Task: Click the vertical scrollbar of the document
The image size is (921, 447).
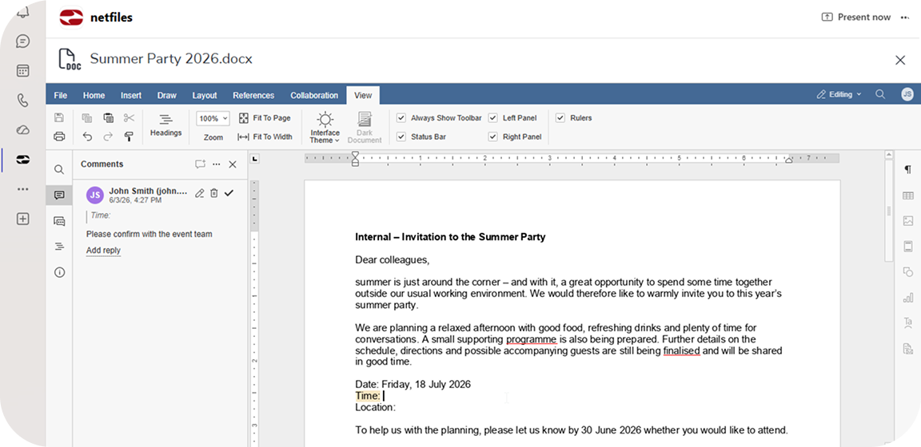Action: tap(889, 212)
